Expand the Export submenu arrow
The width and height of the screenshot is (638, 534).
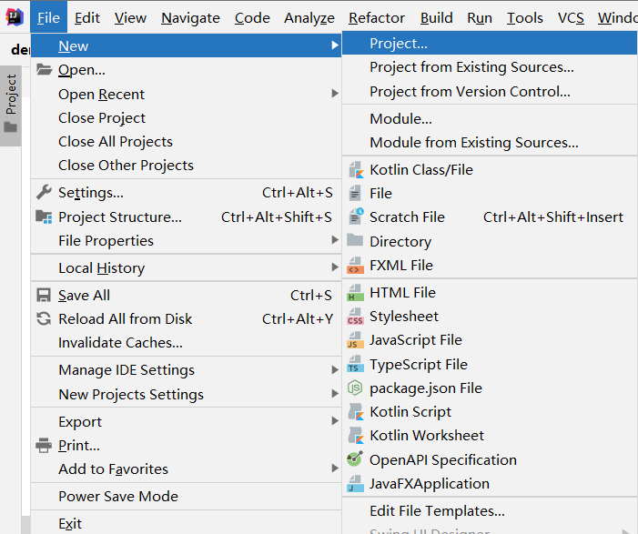[x=334, y=421]
